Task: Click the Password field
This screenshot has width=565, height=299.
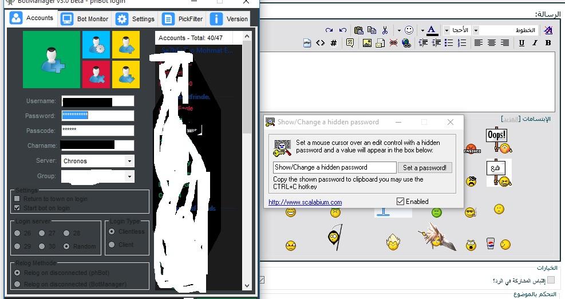Action: [98, 115]
